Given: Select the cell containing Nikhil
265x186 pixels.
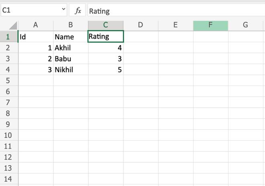Looking at the screenshot, I should pos(71,70).
